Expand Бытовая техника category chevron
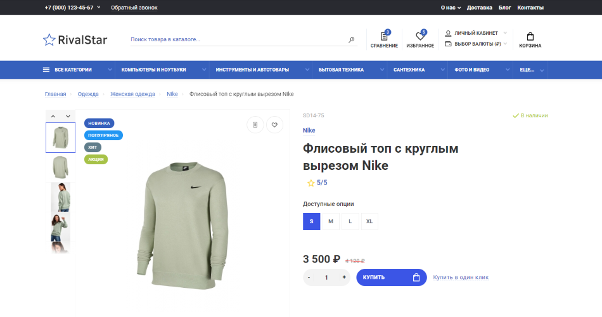The image size is (602, 317). coord(382,70)
